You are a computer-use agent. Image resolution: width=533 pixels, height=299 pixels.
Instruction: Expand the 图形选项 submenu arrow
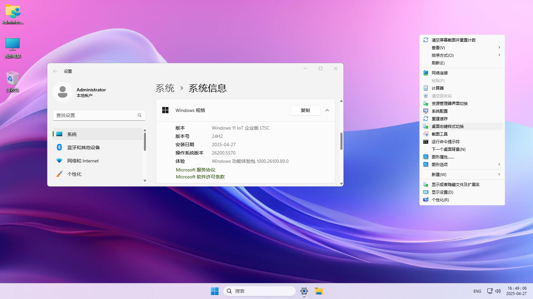click(x=499, y=164)
